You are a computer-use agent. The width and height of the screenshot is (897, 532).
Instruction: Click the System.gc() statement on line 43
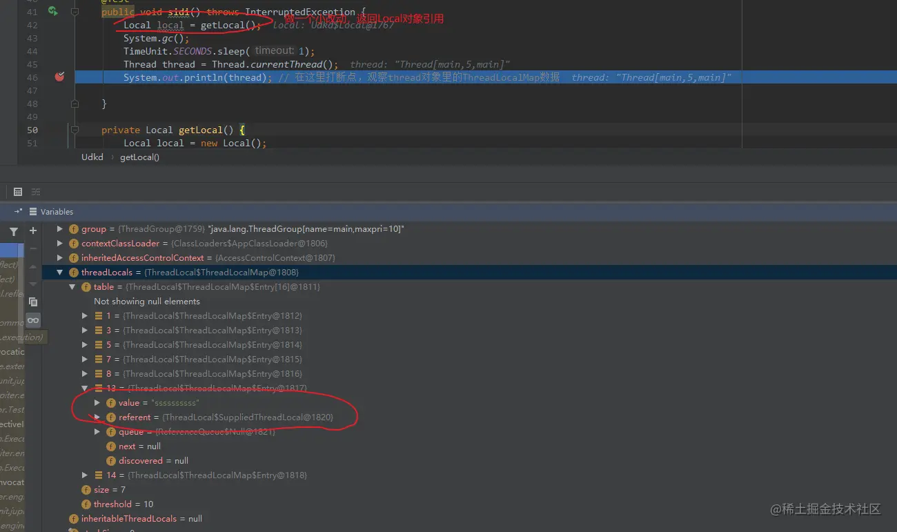157,39
